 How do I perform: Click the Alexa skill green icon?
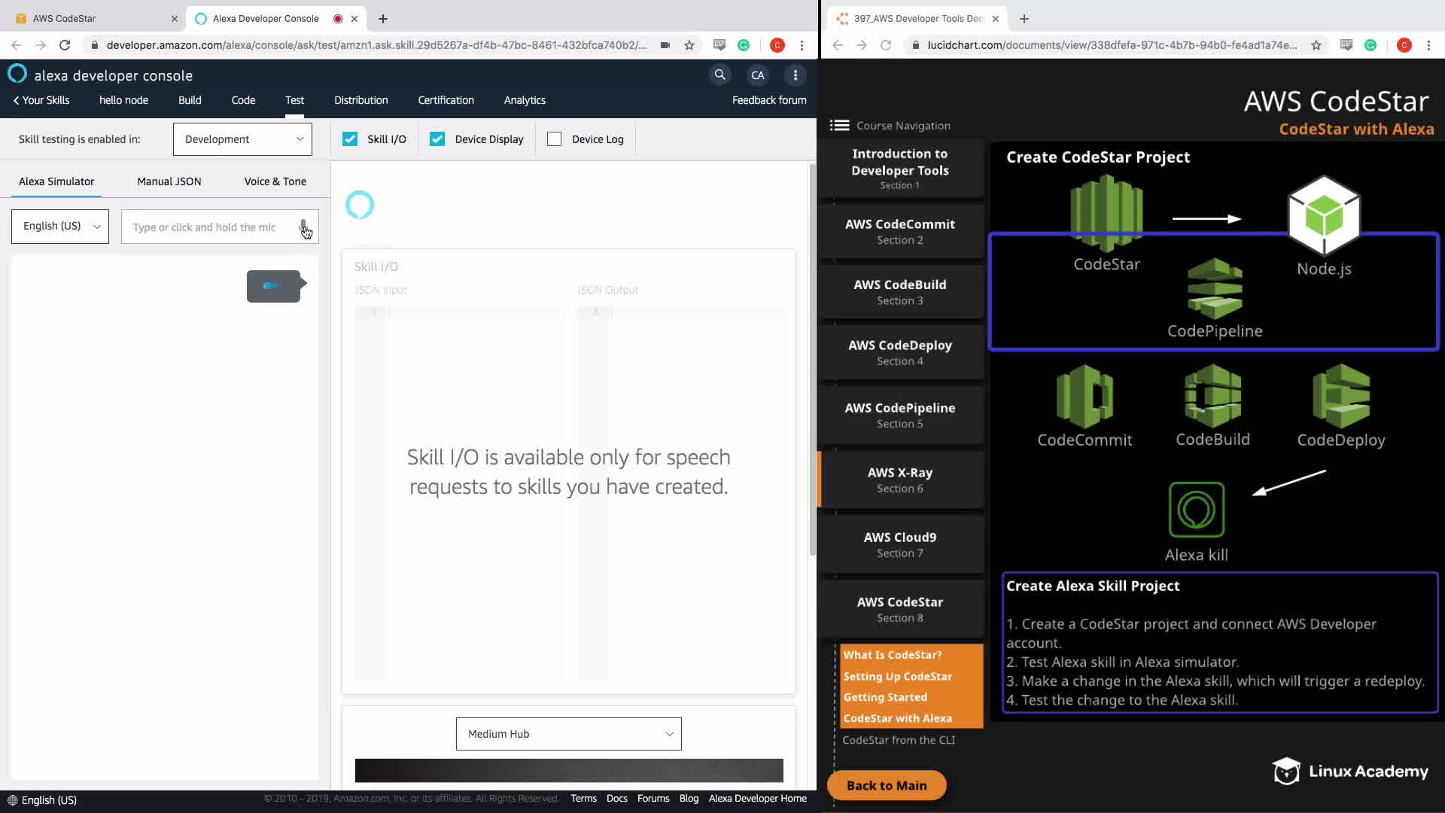pos(1196,510)
